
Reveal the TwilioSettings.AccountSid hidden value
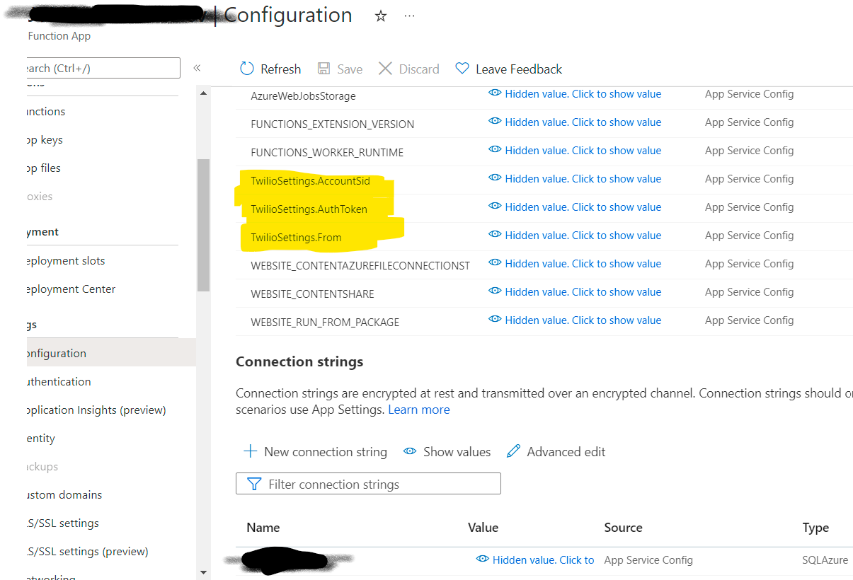pos(575,179)
